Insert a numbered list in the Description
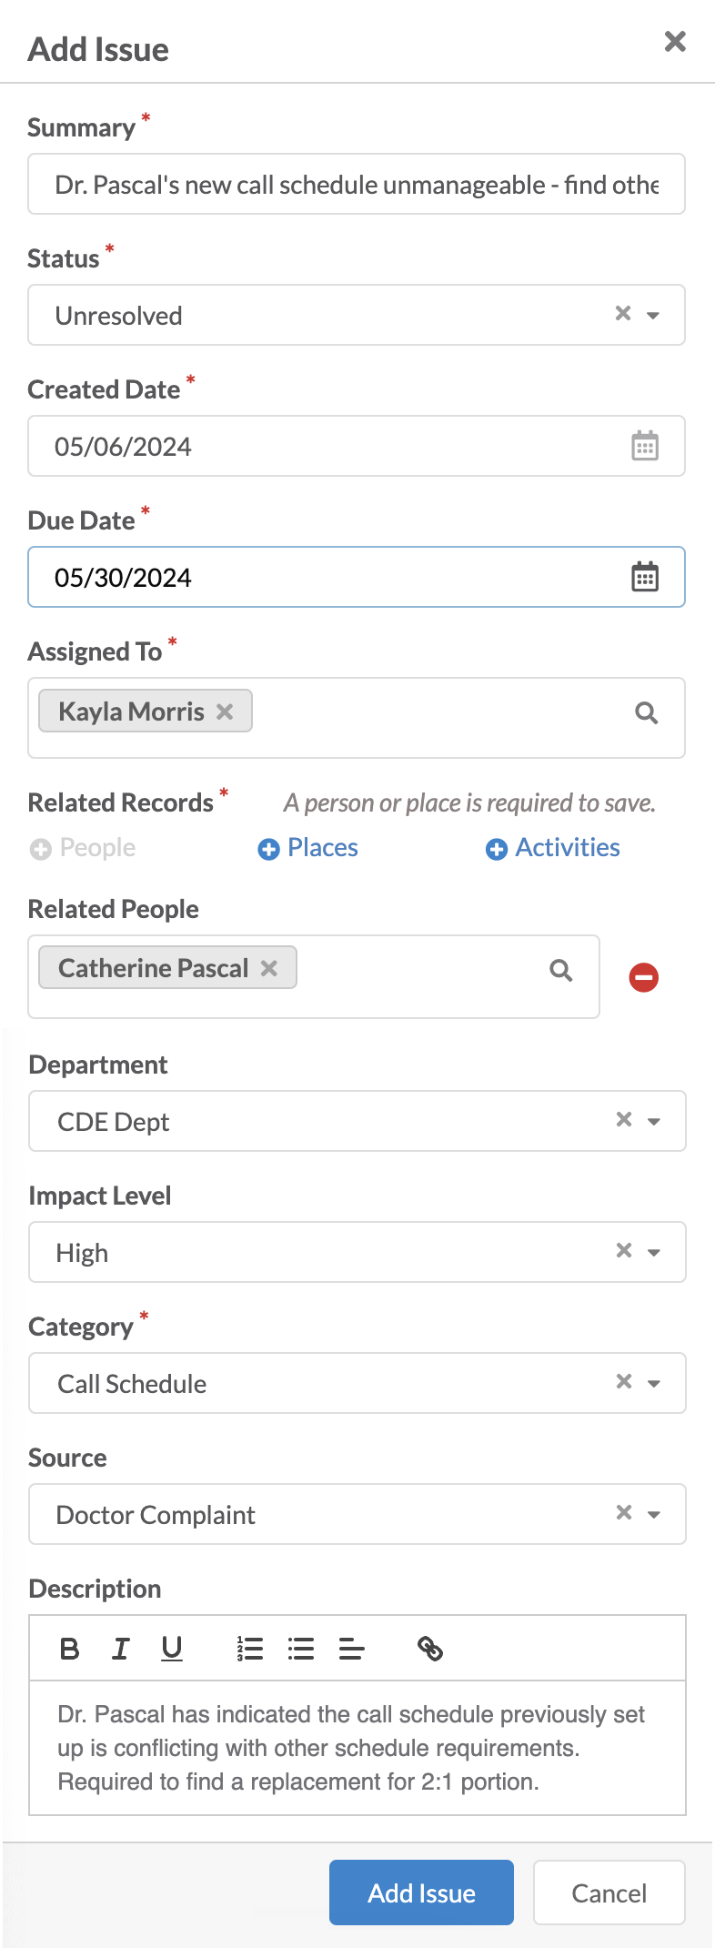This screenshot has height=1948, width=715. (250, 1648)
